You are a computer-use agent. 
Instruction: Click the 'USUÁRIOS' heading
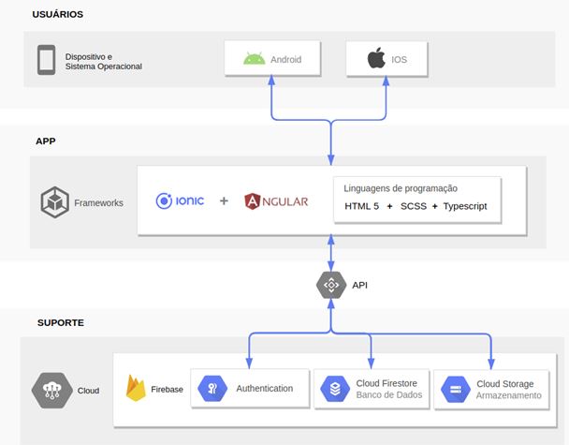[58, 14]
